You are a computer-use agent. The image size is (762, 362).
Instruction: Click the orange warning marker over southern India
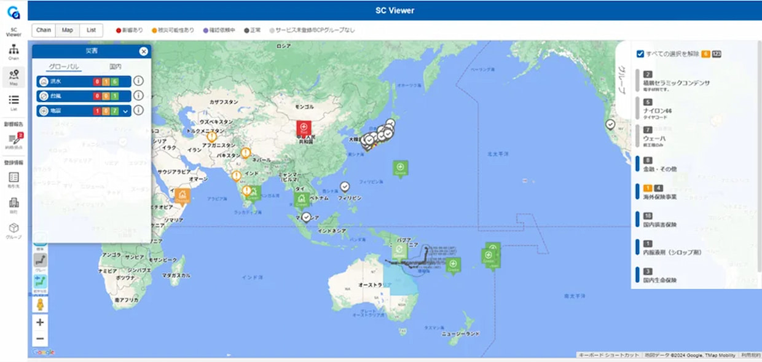pyautogui.click(x=246, y=191)
